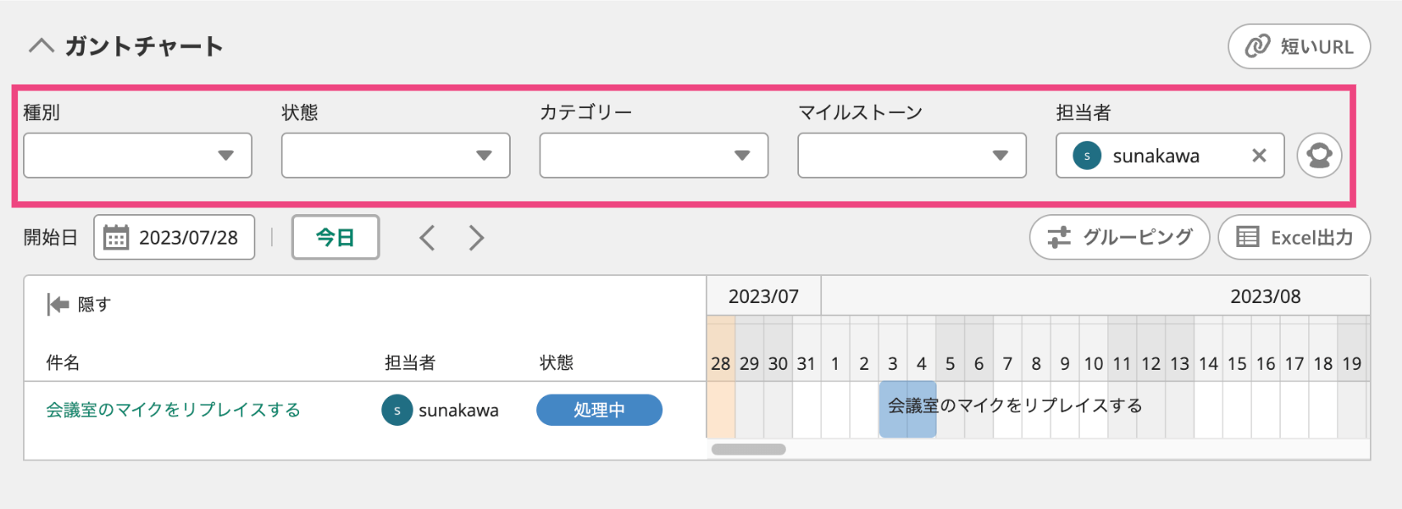
Task: Expand the カテゴリー dropdown
Action: click(x=653, y=156)
